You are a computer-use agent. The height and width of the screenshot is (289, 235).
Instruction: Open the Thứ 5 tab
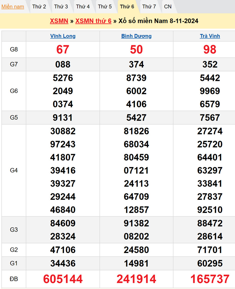pos(105,7)
